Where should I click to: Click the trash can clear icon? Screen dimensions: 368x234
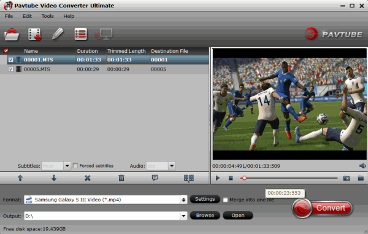click(121, 178)
